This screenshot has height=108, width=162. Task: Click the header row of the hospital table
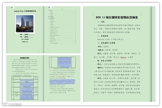point(25,77)
